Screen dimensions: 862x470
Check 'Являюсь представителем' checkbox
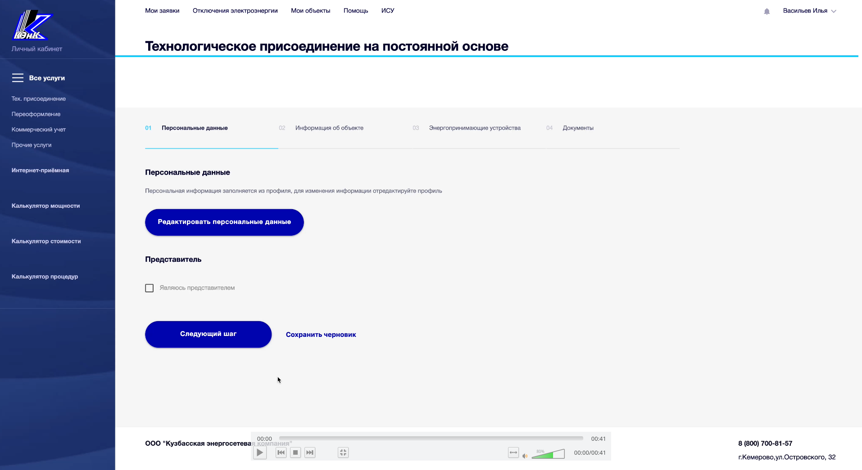pyautogui.click(x=150, y=288)
